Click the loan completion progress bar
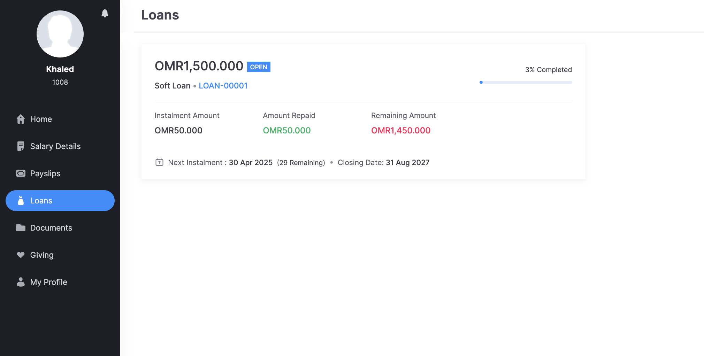Screen dimensions: 704x356 click(x=526, y=83)
